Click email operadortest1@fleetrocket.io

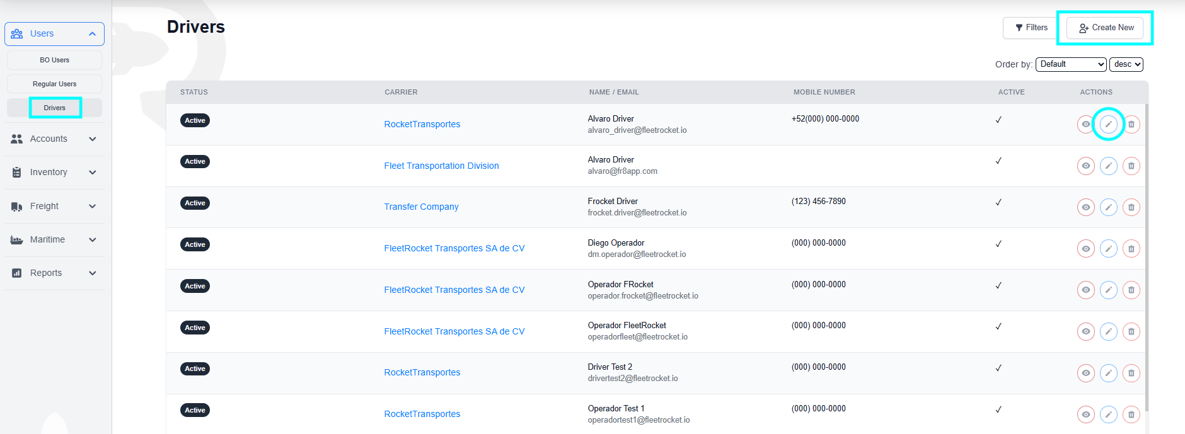tap(639, 420)
